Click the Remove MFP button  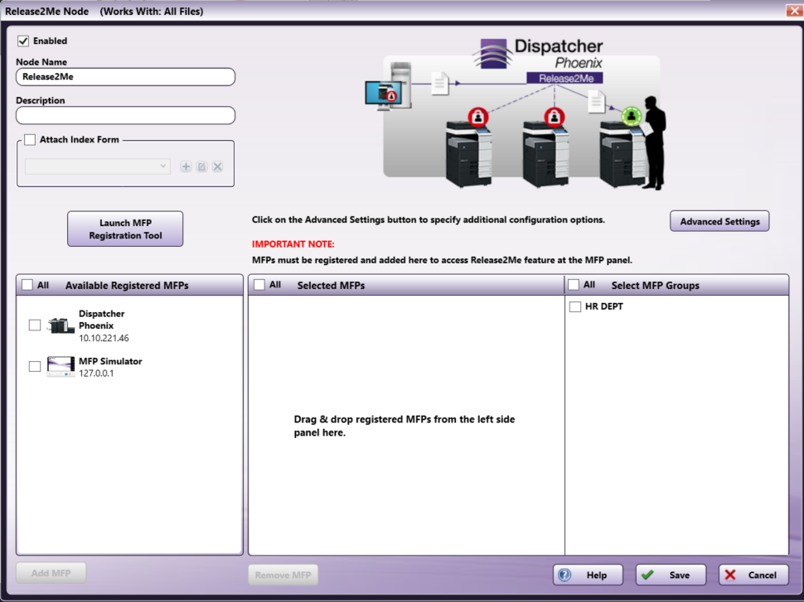[283, 575]
